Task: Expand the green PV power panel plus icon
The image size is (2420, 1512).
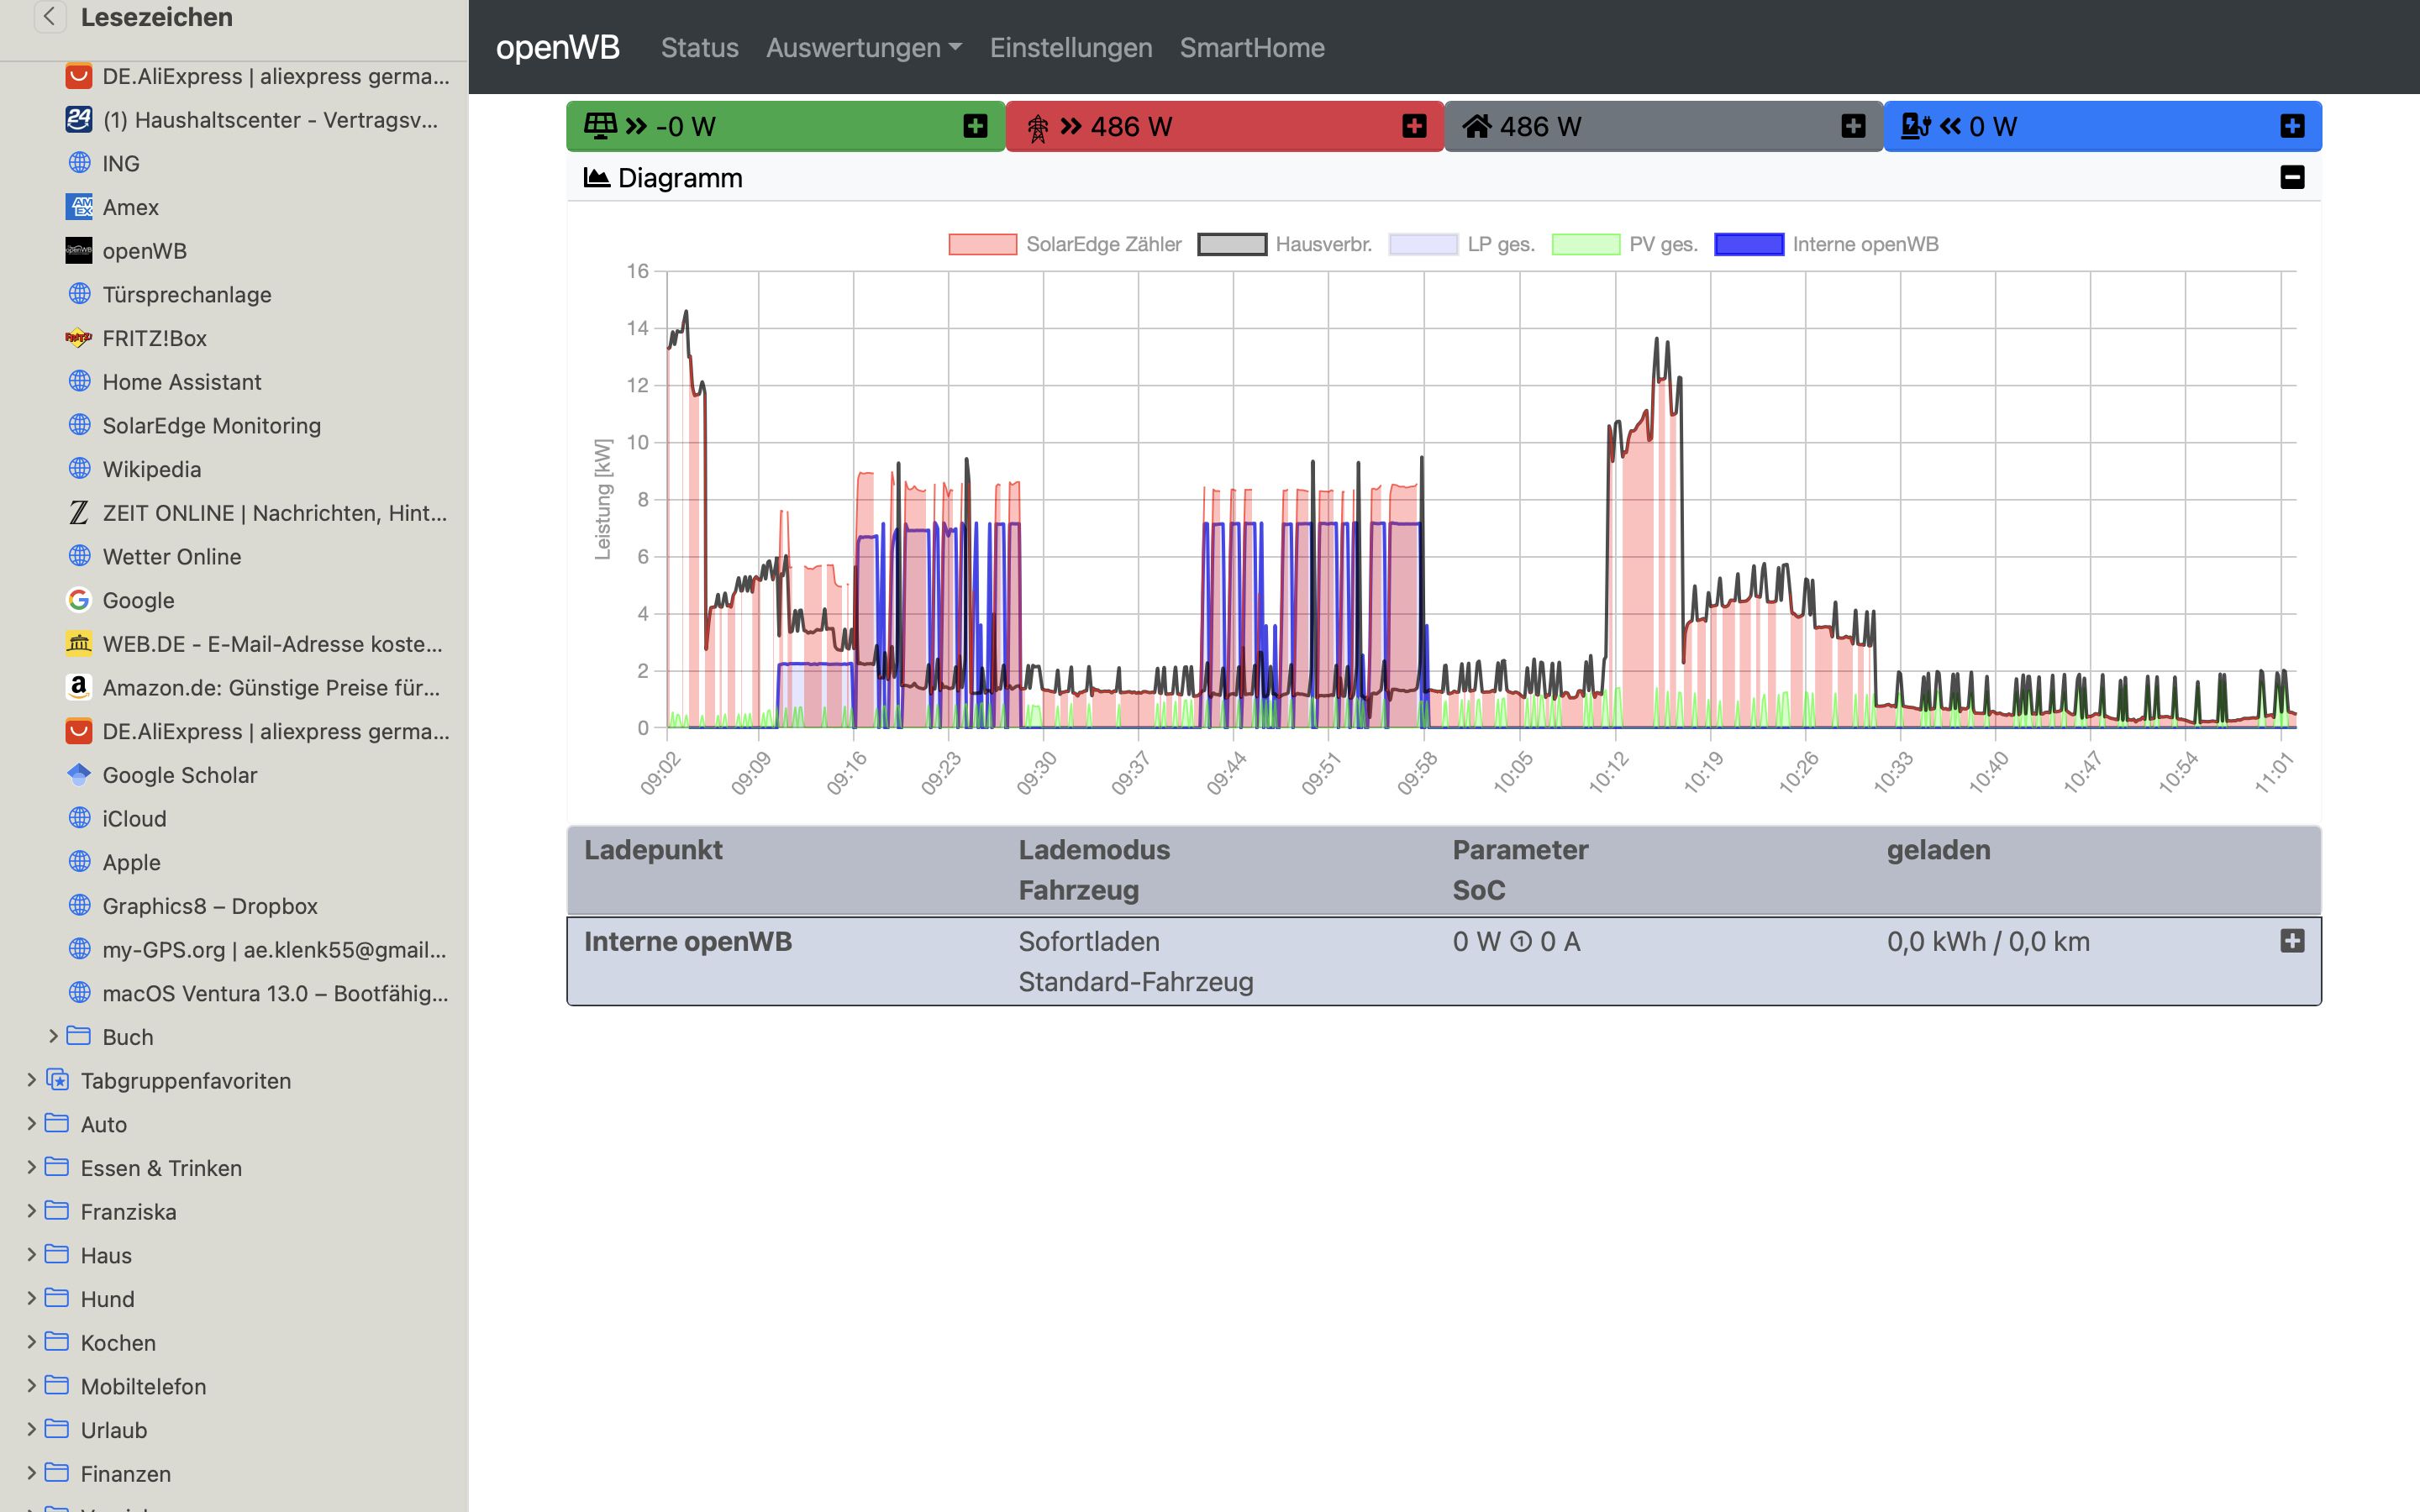Action: 975,126
